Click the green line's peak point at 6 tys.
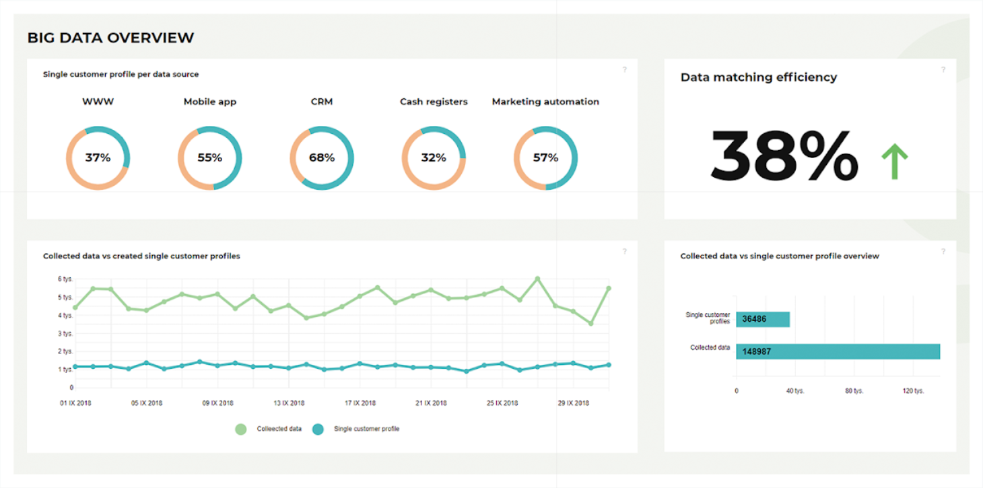983x488 pixels. pos(537,279)
